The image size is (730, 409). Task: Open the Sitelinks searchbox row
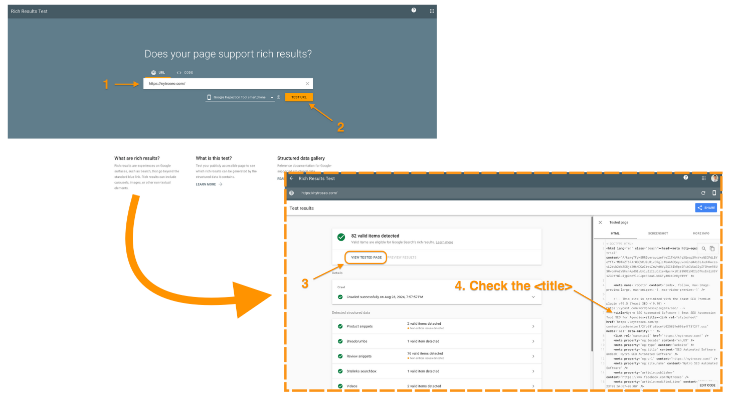tap(437, 371)
